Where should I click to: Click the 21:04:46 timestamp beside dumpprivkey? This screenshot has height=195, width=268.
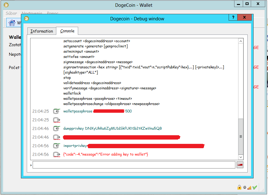[41, 128]
